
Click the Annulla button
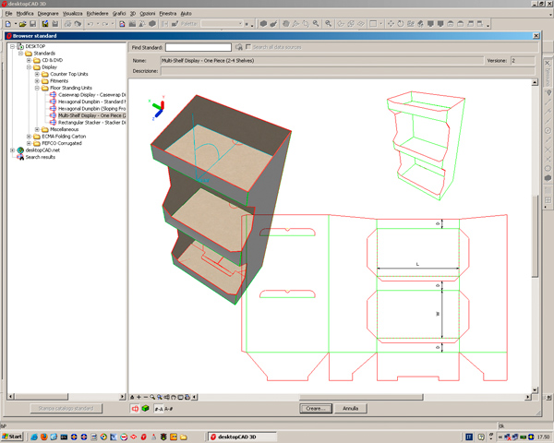point(351,408)
